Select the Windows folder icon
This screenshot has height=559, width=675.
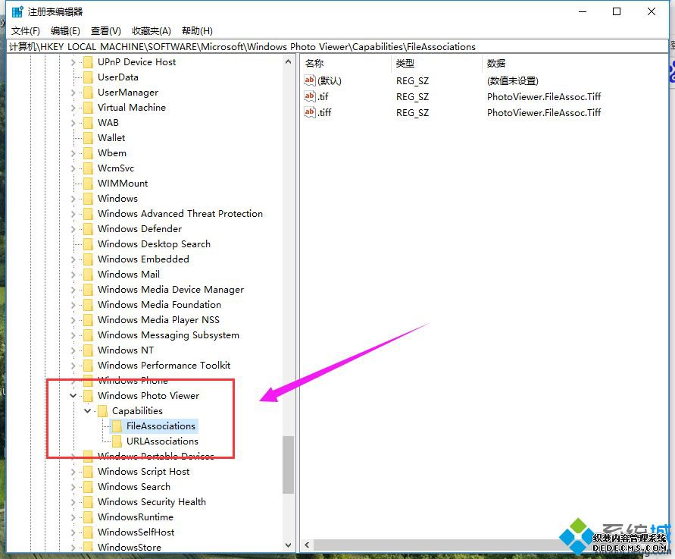pos(88,199)
